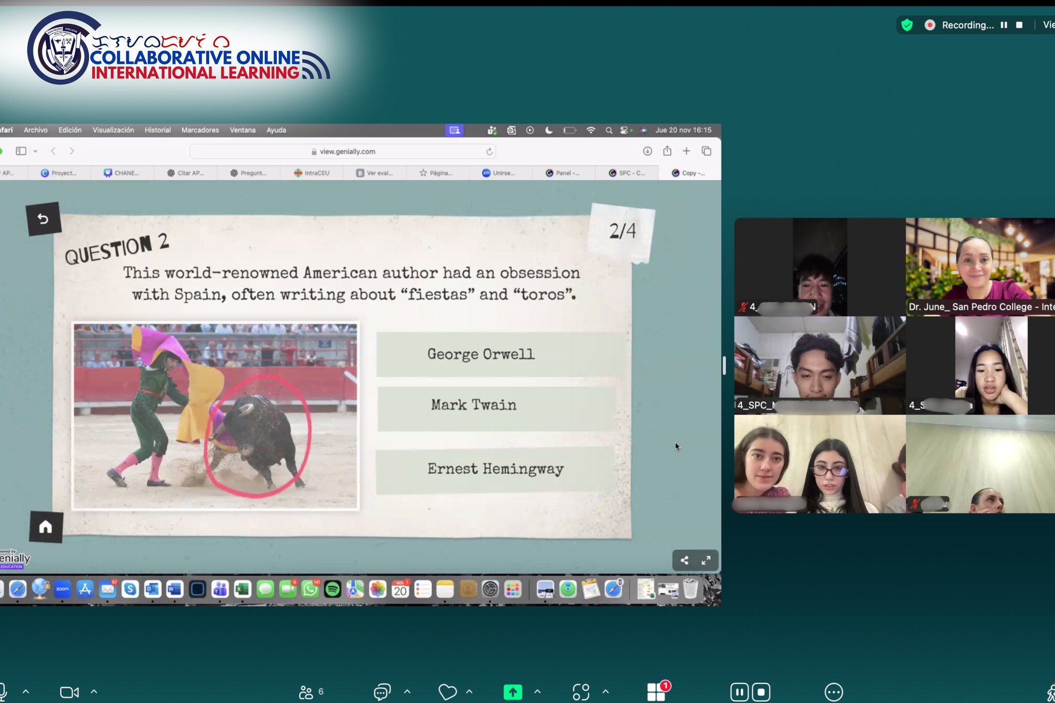The height and width of the screenshot is (703, 1055).
Task: Add a new Safari tab with plus
Action: [x=686, y=151]
